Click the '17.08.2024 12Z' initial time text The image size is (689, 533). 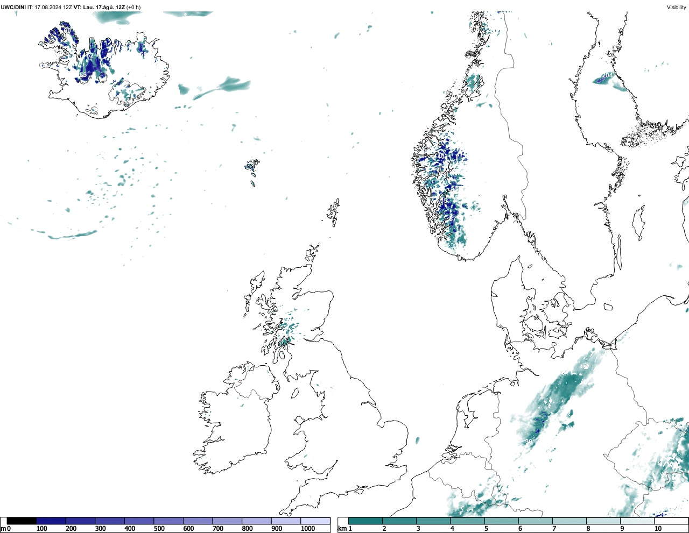click(53, 7)
